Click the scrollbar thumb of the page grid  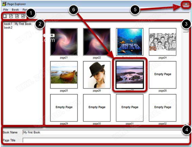pyautogui.click(x=186, y=31)
